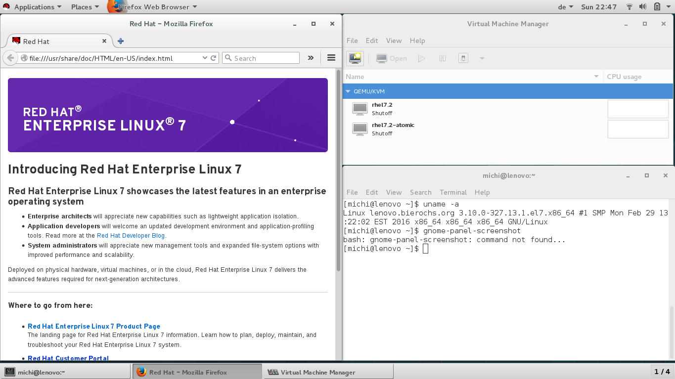The width and height of the screenshot is (675, 379).
Task: Click the new virtual machine icon
Action: point(355,58)
